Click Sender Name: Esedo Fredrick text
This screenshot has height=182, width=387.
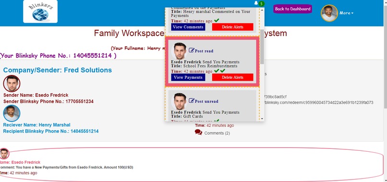[36, 95]
